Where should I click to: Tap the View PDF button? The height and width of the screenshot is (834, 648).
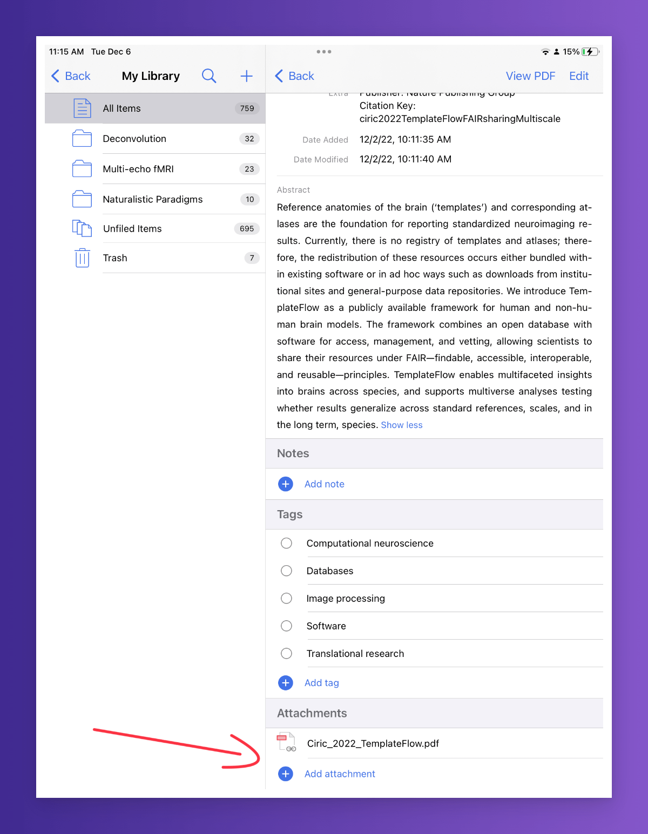[530, 76]
